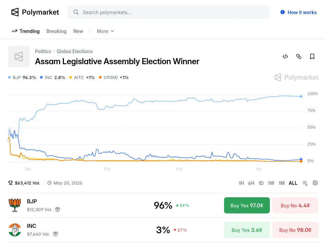The image size is (326, 243).
Task: Buy Yes on BJP at 97.0¢
Action: click(x=247, y=205)
